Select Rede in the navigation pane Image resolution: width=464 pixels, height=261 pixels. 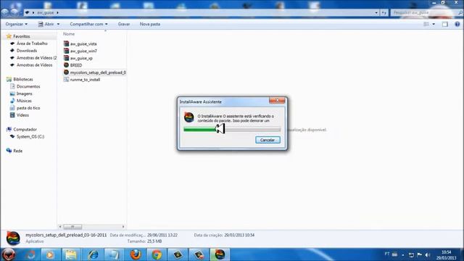pyautogui.click(x=17, y=151)
